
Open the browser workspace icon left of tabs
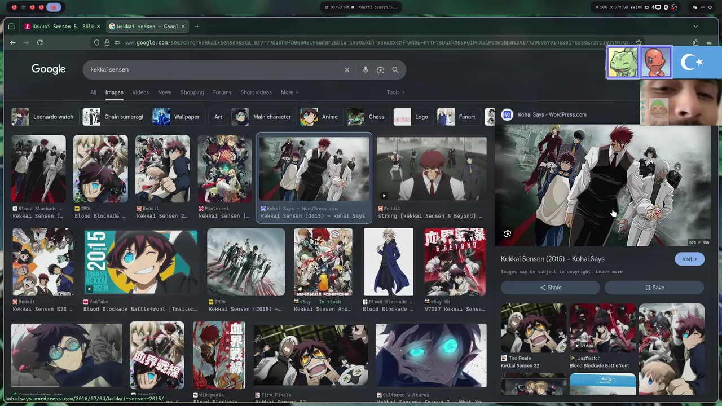[x=11, y=27]
